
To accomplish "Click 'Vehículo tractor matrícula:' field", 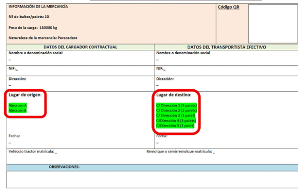I will point(33,151).
